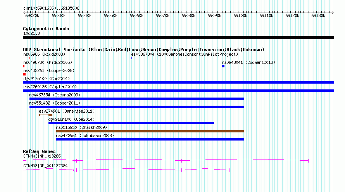Open variant esv274901 (Banerjee2011) label
This screenshot has width=345, height=192.
pyautogui.click(x=67, y=111)
